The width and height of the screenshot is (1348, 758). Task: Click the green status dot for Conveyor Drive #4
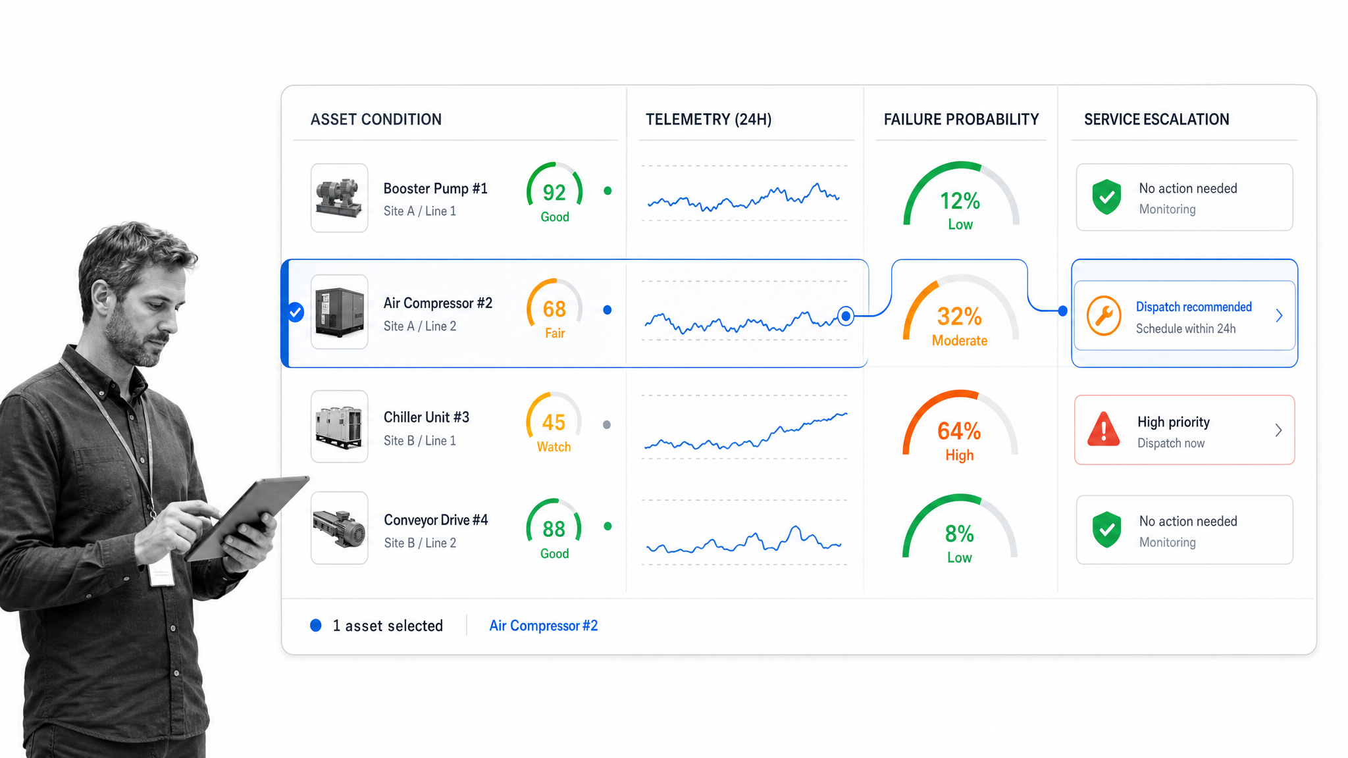point(608,526)
